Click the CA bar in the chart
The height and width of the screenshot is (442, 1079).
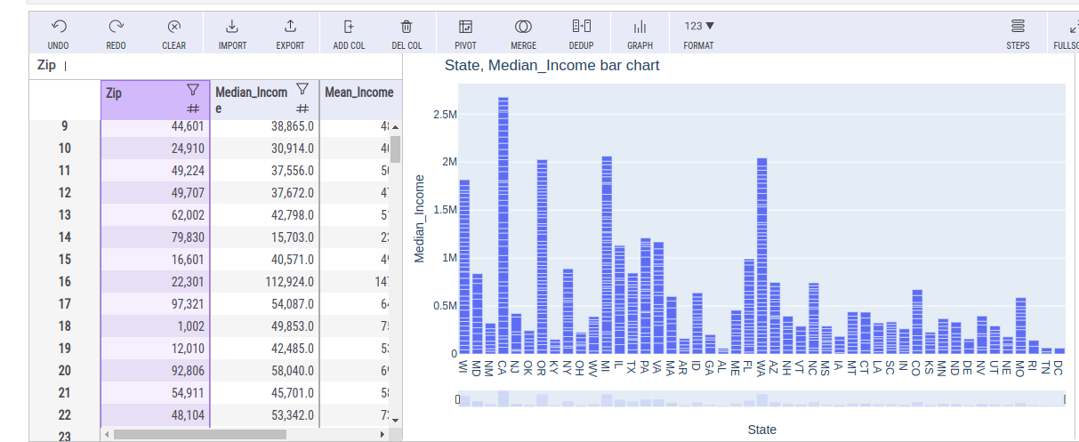[x=503, y=225]
